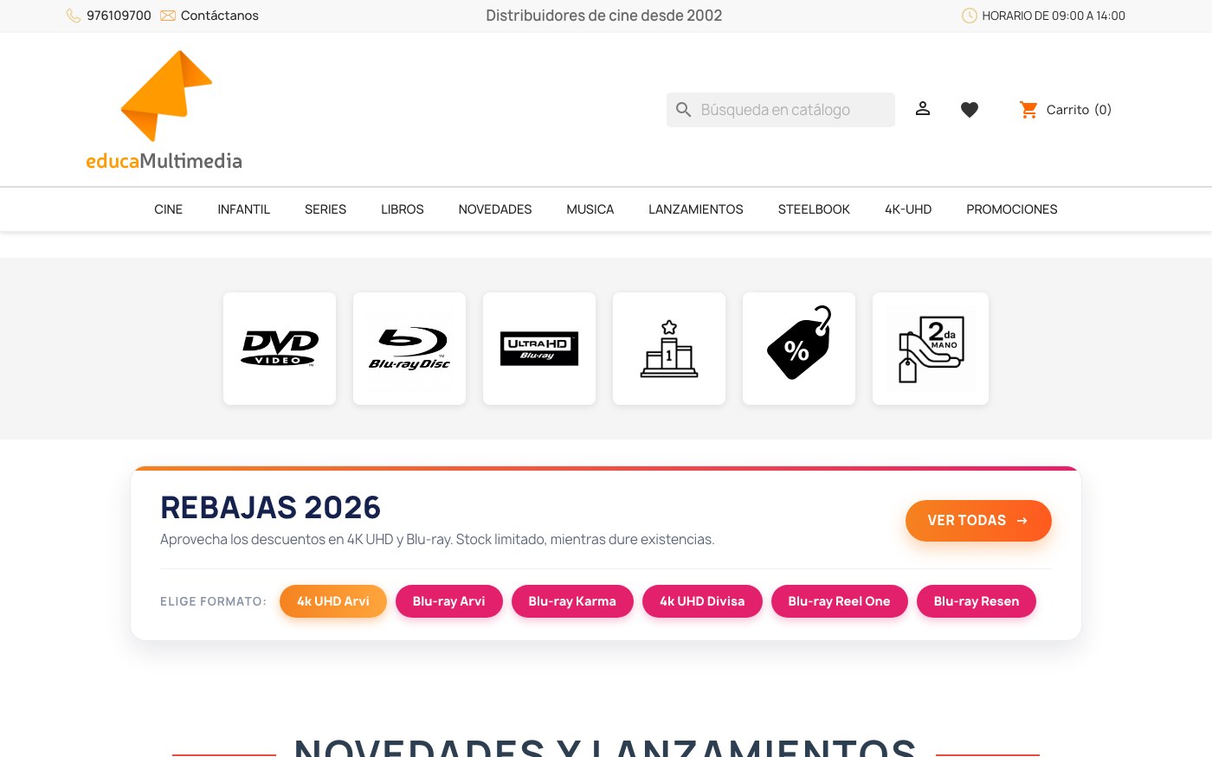Focus the Búsqueda en catálogo search field
The image size is (1212, 757).
pos(781,110)
